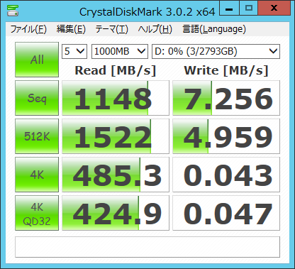Image resolution: width=295 pixels, height=269 pixels.
Task: Click the CrystalDiskMark app icon in title bar
Action: tap(13, 11)
